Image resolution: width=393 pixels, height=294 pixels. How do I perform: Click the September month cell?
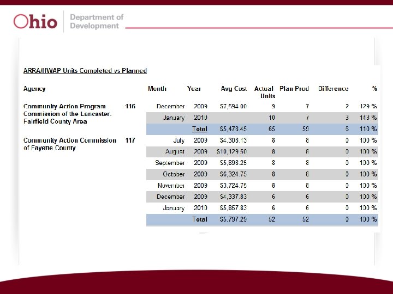click(x=170, y=163)
